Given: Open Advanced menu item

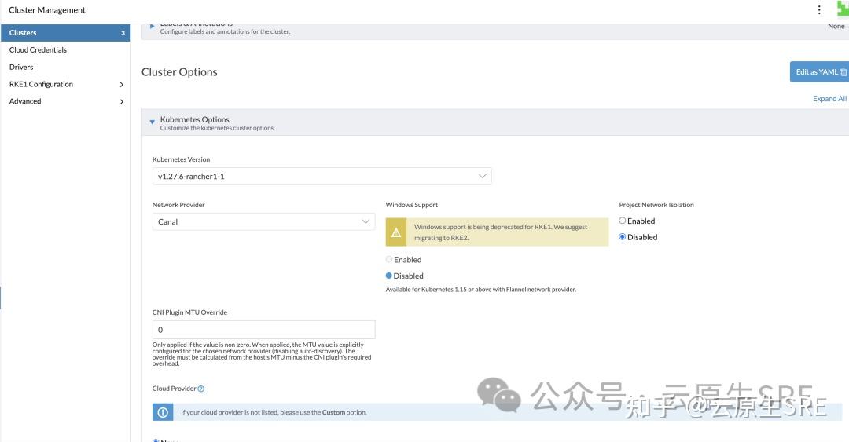Looking at the screenshot, I should pos(25,101).
